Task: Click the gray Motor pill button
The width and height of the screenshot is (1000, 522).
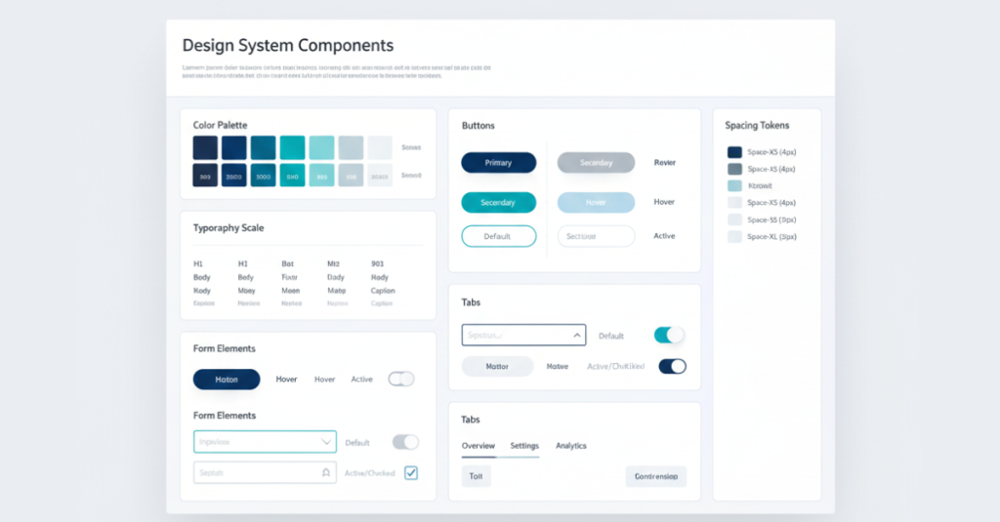Action: pyautogui.click(x=497, y=367)
